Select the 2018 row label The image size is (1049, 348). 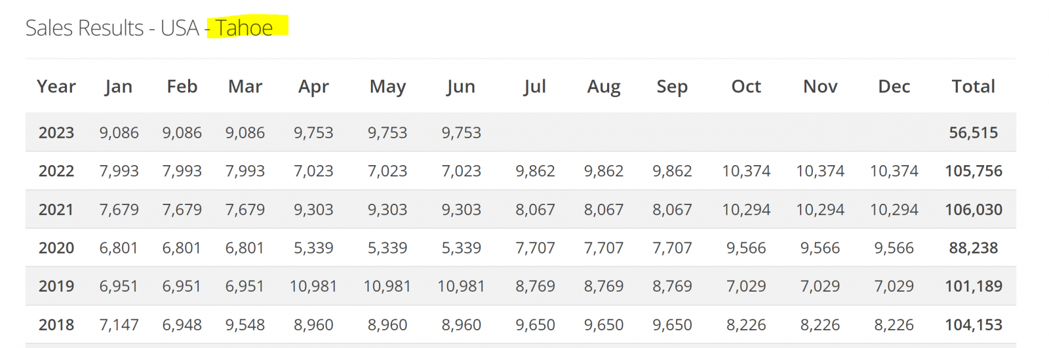(56, 324)
